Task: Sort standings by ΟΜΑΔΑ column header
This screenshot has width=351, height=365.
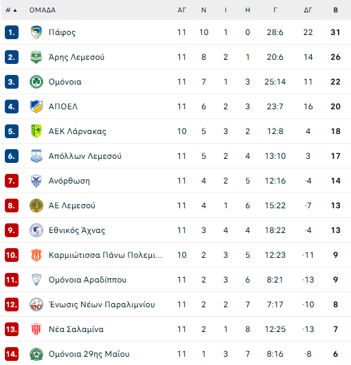Action: coord(43,10)
